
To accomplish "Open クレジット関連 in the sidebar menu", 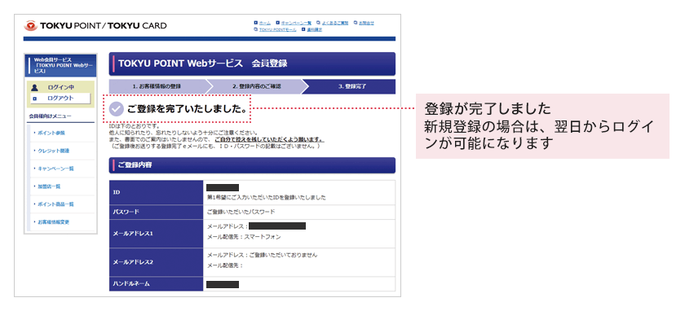I will (53, 151).
